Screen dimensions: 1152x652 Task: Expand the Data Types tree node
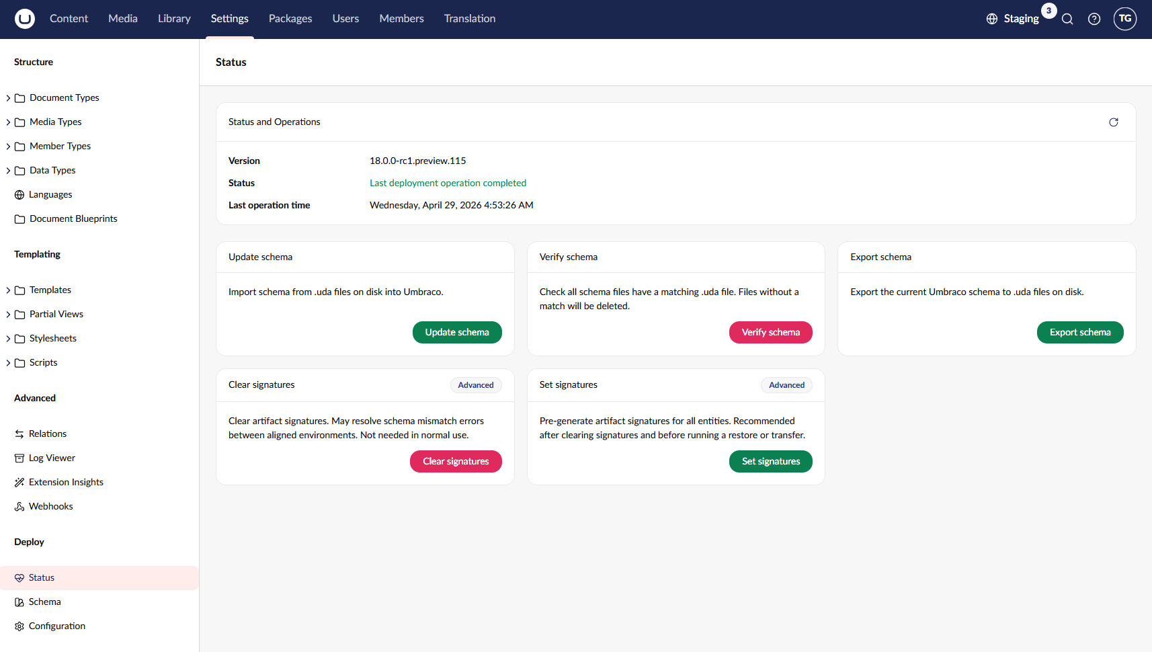[8, 171]
